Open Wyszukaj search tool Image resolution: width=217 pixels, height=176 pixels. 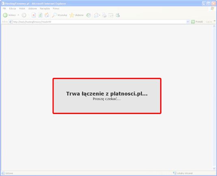tap(60, 15)
